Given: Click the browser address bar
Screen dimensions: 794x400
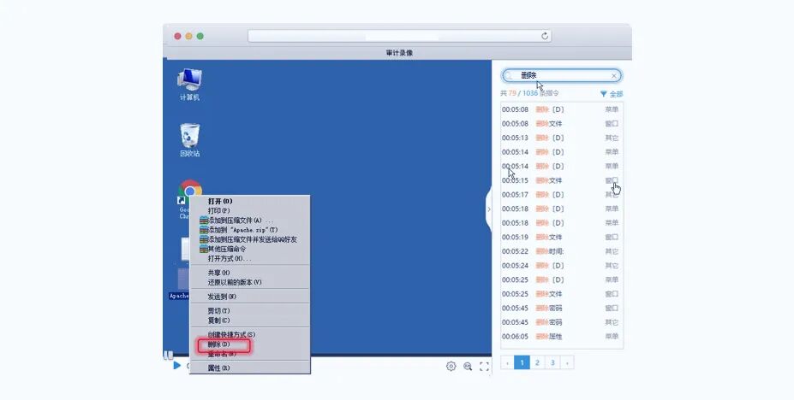Looking at the screenshot, I should [399, 36].
